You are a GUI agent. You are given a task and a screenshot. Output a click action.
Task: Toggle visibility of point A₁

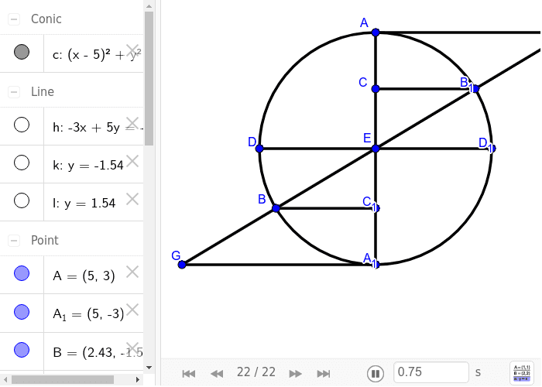pos(22,312)
